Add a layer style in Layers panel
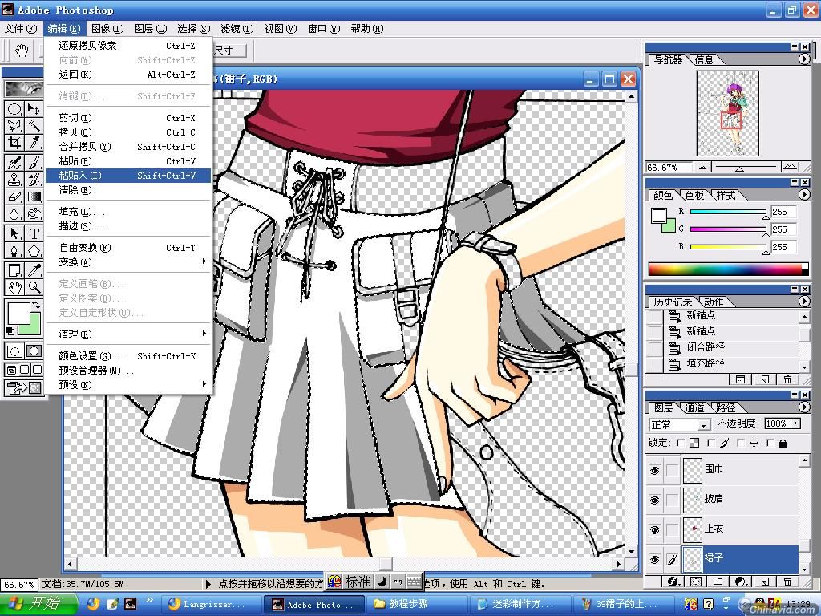The width and height of the screenshot is (821, 616). tap(673, 582)
